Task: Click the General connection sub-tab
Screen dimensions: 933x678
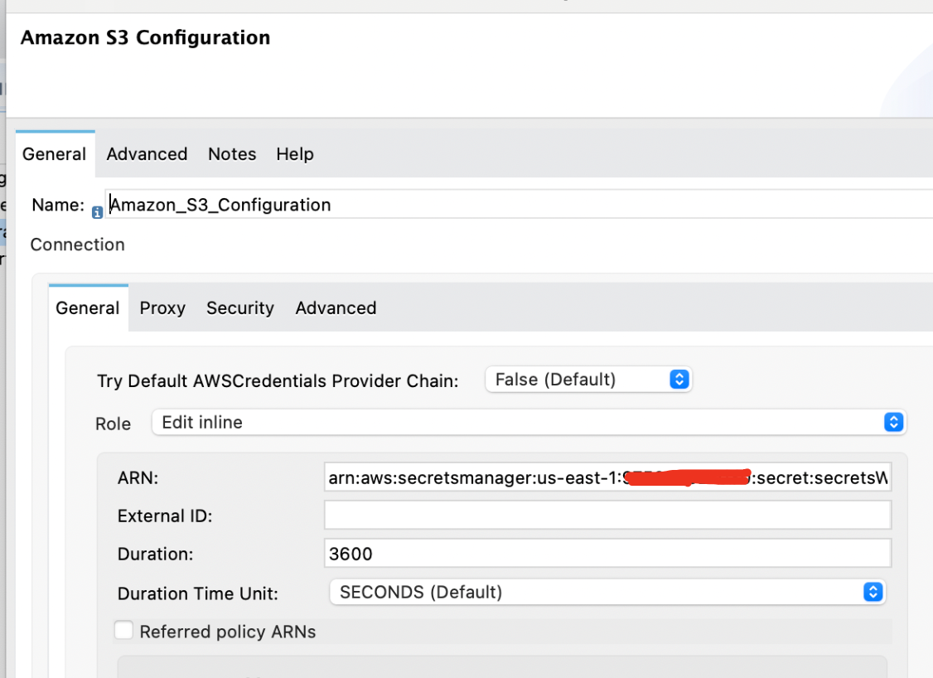Action: click(x=88, y=308)
